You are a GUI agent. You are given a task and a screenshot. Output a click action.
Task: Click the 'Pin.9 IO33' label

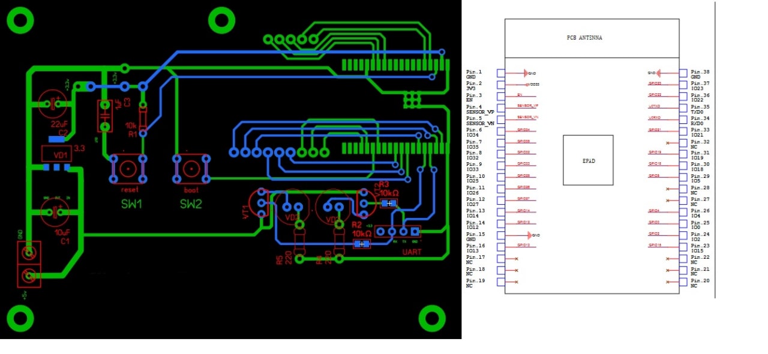click(474, 167)
